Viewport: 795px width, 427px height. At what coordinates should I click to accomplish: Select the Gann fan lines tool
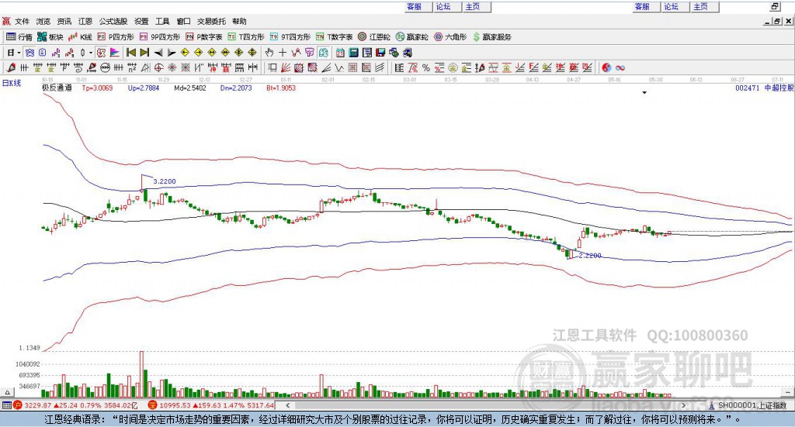coord(286,67)
